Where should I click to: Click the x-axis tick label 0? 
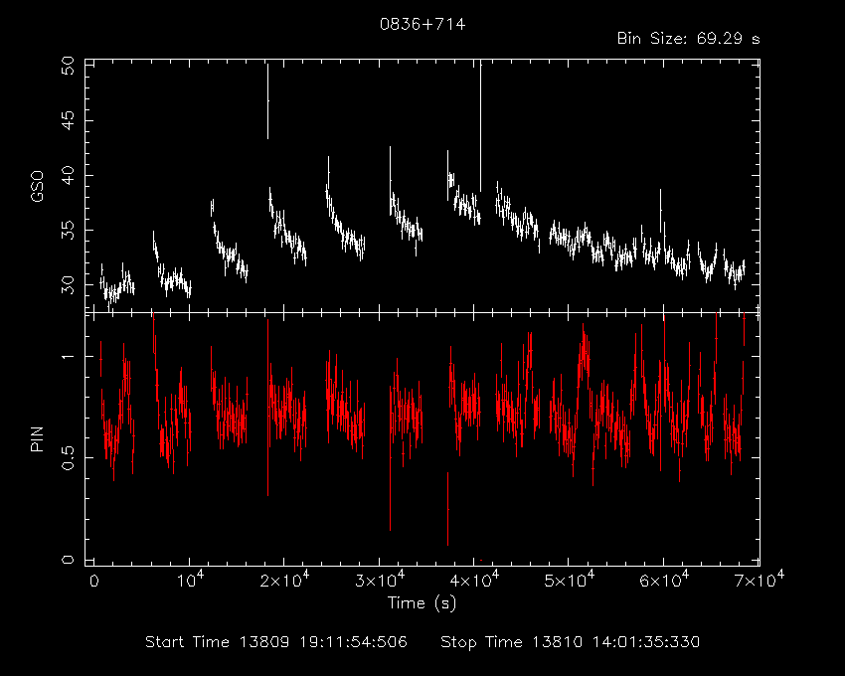click(94, 582)
